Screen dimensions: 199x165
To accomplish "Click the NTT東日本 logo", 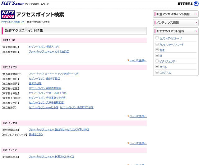I will 188,4.
